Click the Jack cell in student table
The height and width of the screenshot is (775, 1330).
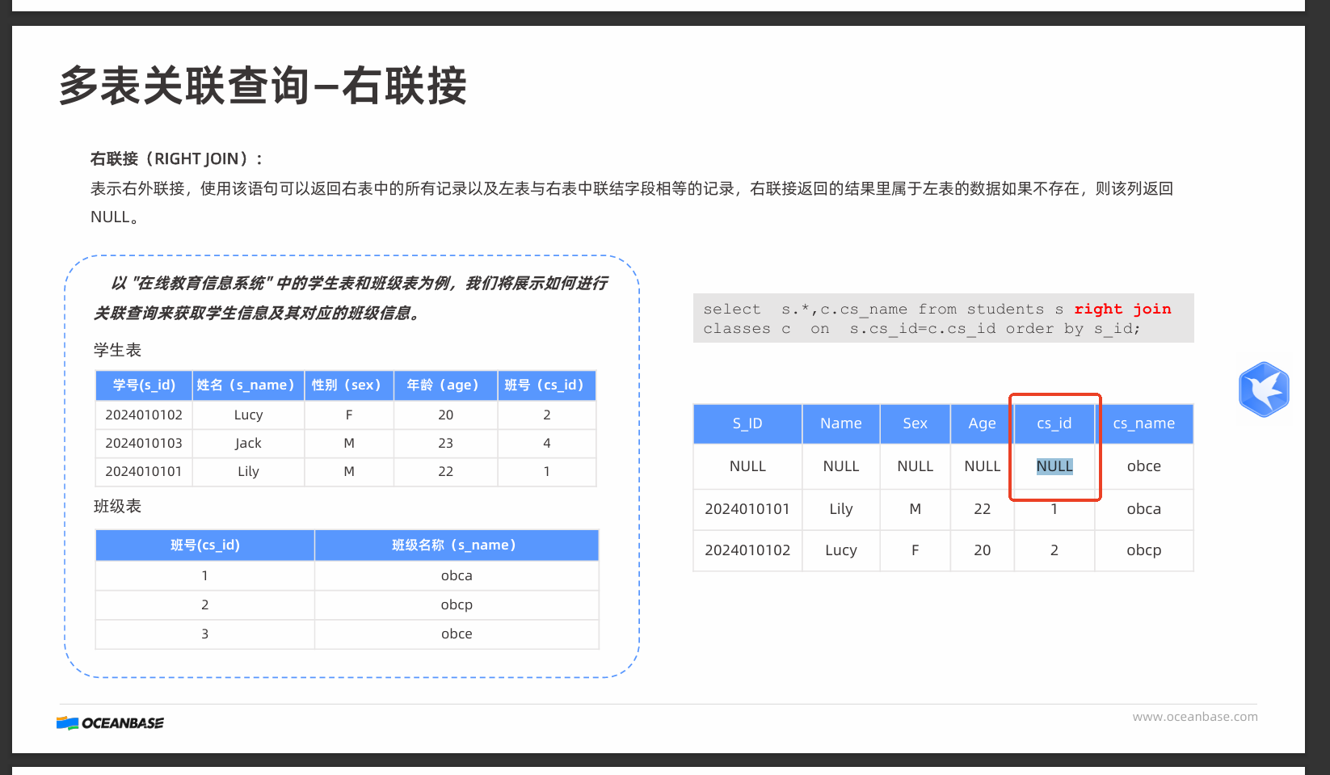pyautogui.click(x=248, y=443)
